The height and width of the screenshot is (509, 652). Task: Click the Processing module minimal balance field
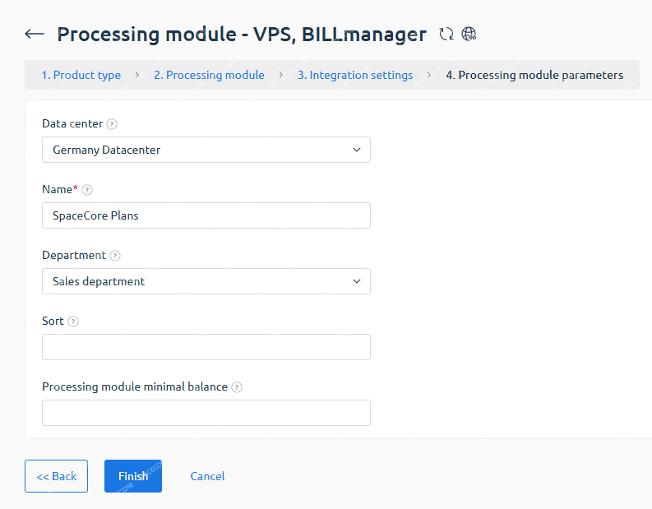(x=206, y=413)
